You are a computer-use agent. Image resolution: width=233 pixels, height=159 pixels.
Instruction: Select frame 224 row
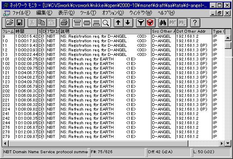(113, 109)
